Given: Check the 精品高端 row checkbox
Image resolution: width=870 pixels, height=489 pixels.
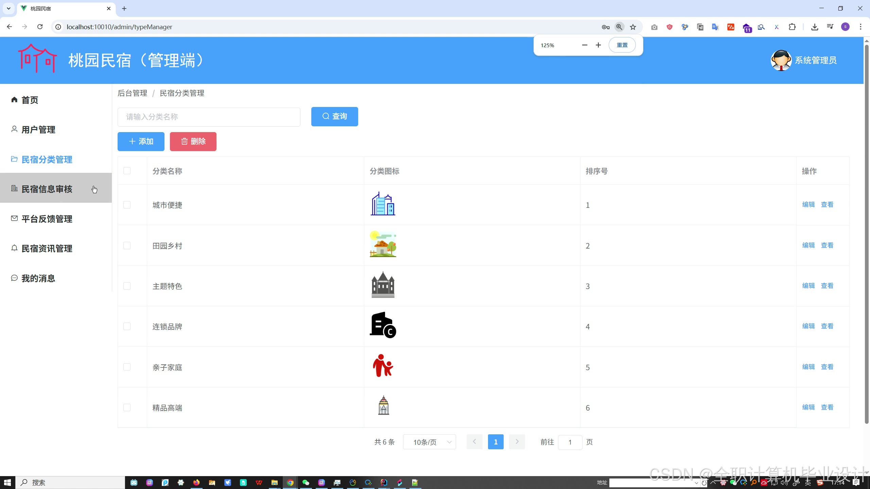Looking at the screenshot, I should 127,407.
